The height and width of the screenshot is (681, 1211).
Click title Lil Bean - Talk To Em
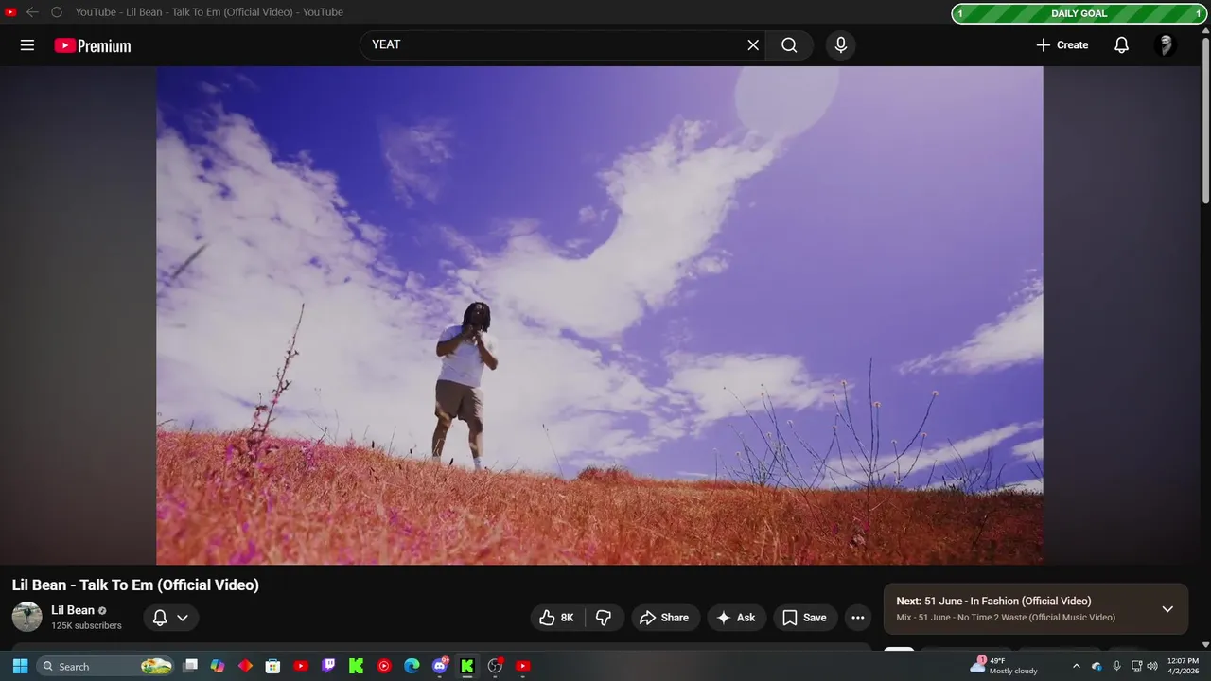(135, 585)
